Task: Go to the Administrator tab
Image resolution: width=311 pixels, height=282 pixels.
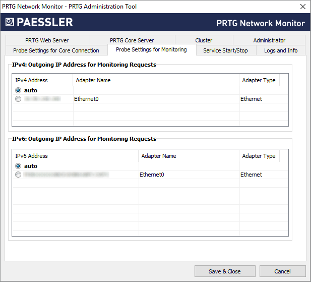Action: [x=269, y=40]
